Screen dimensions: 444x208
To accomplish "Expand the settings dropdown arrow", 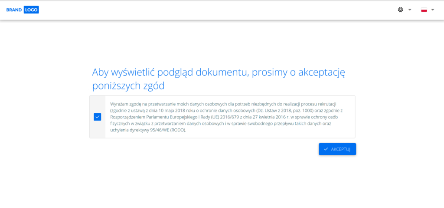I will coord(410,10).
